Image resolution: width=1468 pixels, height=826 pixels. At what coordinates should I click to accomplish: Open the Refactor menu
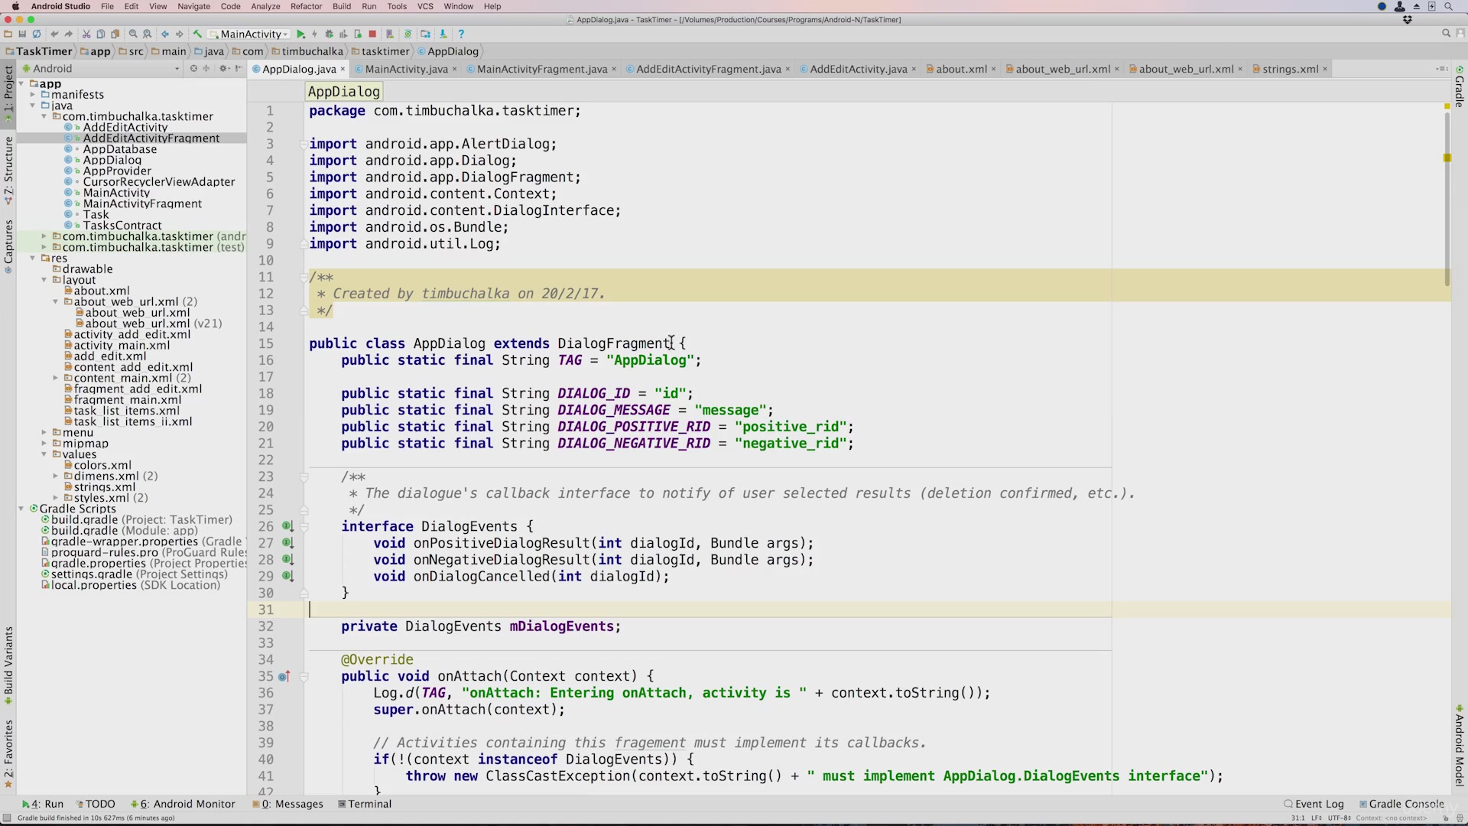pos(306,6)
